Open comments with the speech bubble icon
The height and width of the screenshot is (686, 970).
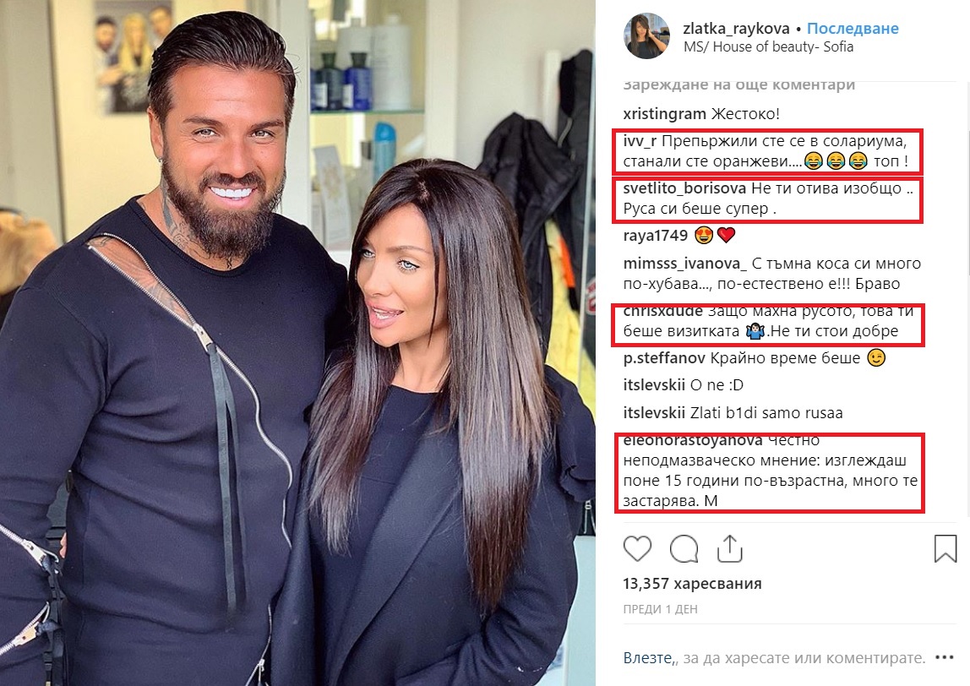pyautogui.click(x=684, y=548)
